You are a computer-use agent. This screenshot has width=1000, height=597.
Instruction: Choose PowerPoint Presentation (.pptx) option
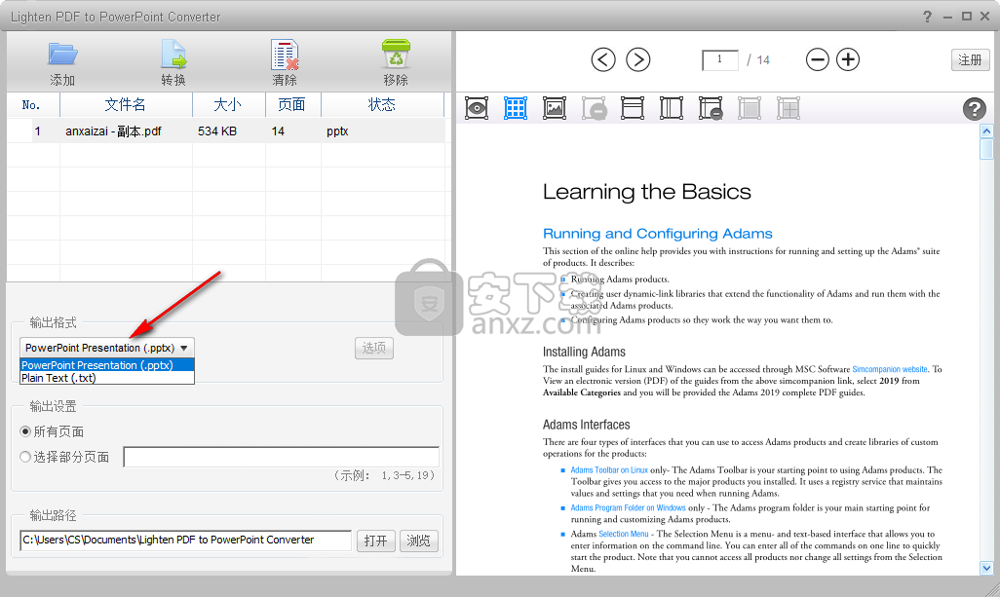(x=107, y=365)
